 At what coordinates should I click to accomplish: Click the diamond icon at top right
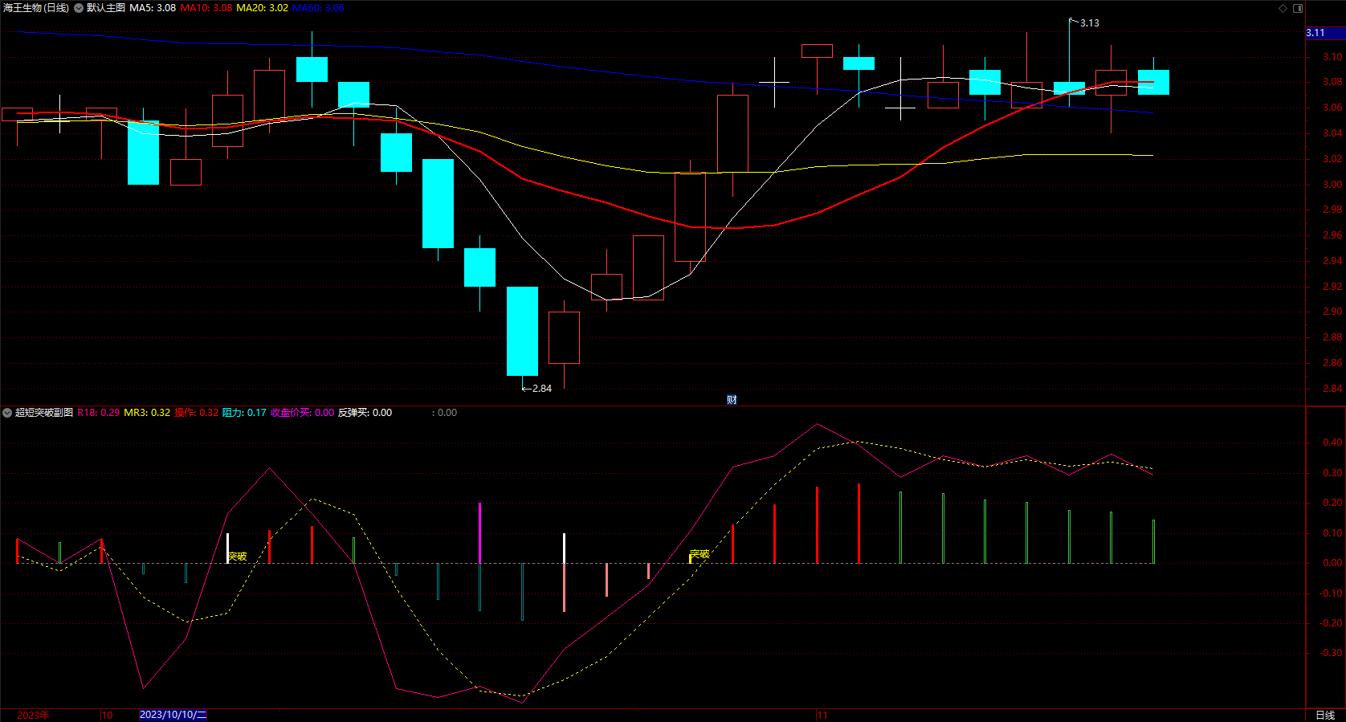click(x=1283, y=8)
